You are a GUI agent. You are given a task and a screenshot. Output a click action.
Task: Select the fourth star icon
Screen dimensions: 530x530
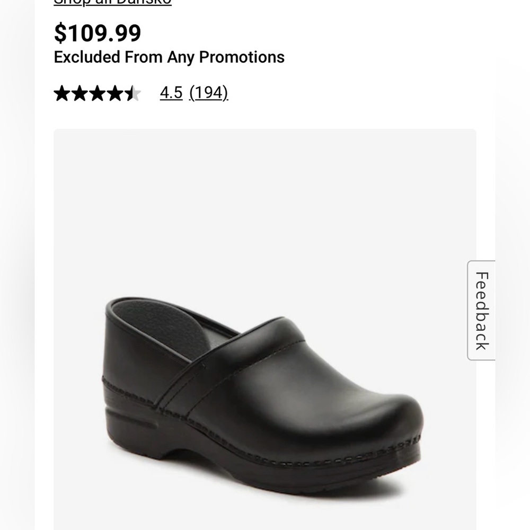click(x=114, y=94)
